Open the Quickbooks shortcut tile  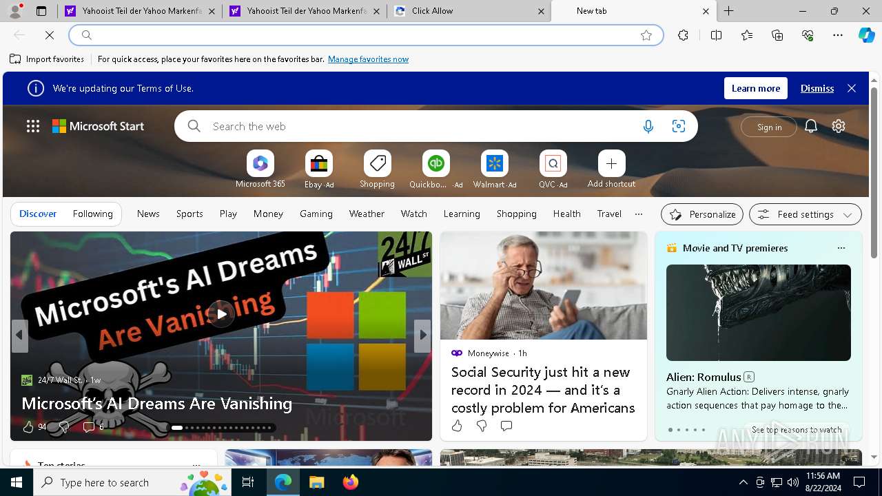(x=436, y=169)
